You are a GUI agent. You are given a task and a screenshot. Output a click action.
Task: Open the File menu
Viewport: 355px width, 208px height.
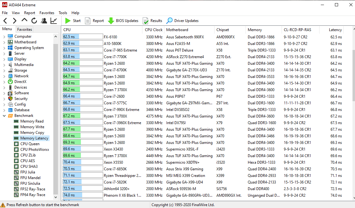coord(5,13)
